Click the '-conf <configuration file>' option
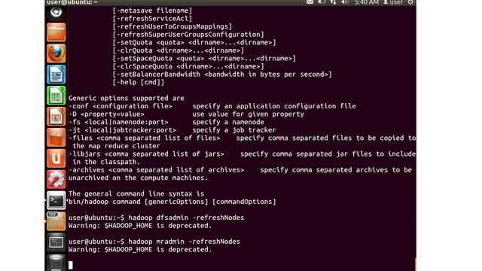Screen dimensions: 482x271 point(120,106)
